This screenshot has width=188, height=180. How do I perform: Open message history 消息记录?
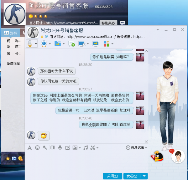click(x=135, y=147)
